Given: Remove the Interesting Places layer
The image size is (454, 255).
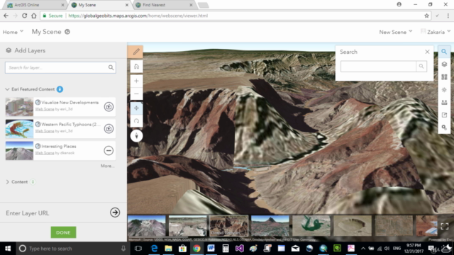Looking at the screenshot, I should click(x=109, y=150).
